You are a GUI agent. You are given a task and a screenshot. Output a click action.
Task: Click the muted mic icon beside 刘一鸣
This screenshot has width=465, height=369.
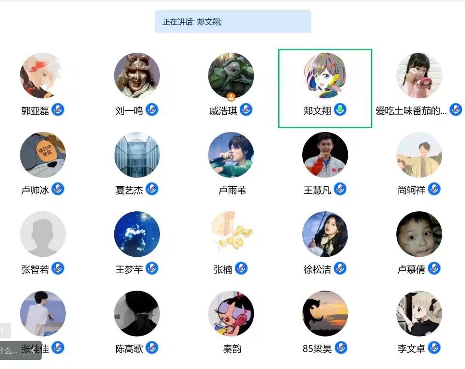pyautogui.click(x=152, y=110)
